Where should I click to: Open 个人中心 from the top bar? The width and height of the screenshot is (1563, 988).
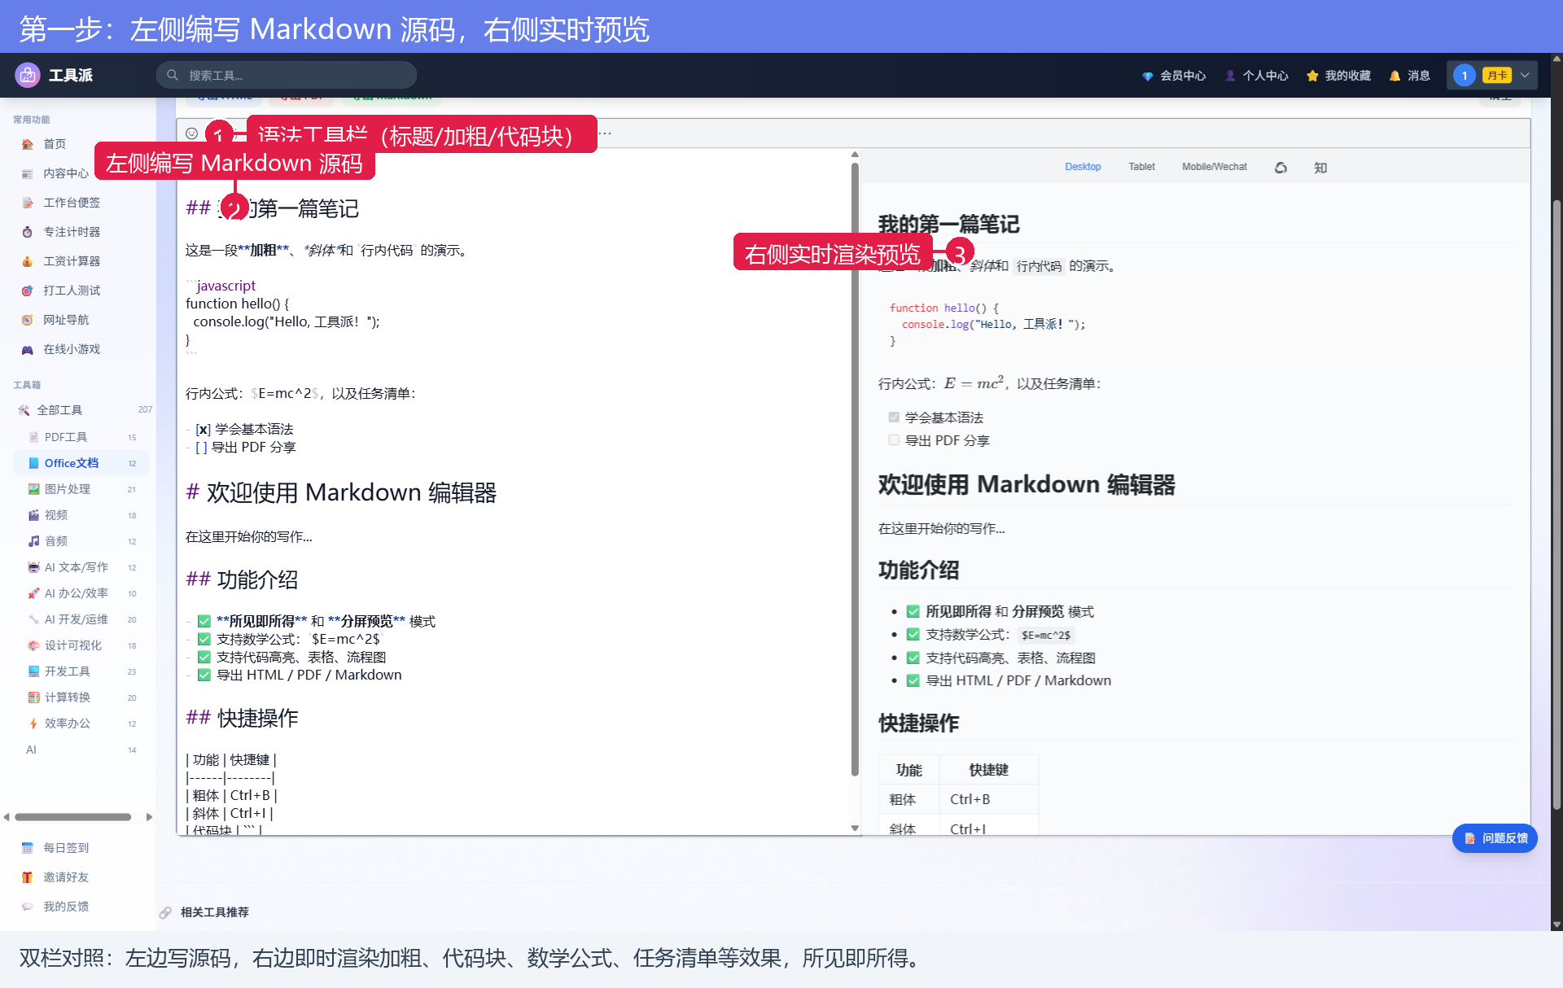point(1257,76)
